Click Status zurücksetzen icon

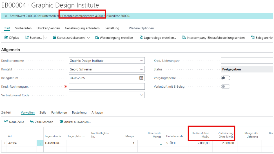tap(54, 38)
